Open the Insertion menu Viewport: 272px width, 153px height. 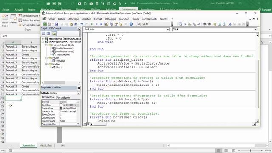coord(86,19)
